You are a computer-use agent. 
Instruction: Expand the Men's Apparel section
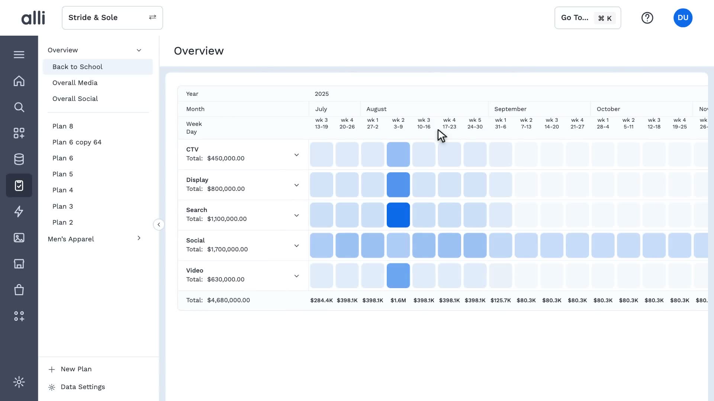(x=139, y=238)
